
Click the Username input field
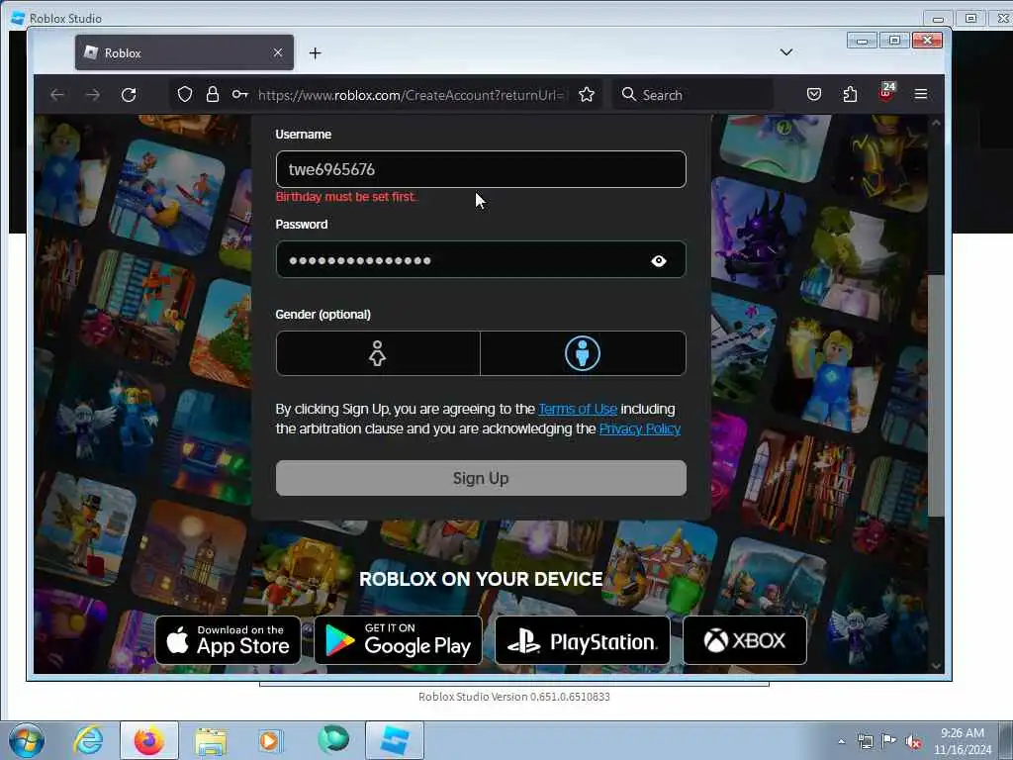tap(481, 169)
